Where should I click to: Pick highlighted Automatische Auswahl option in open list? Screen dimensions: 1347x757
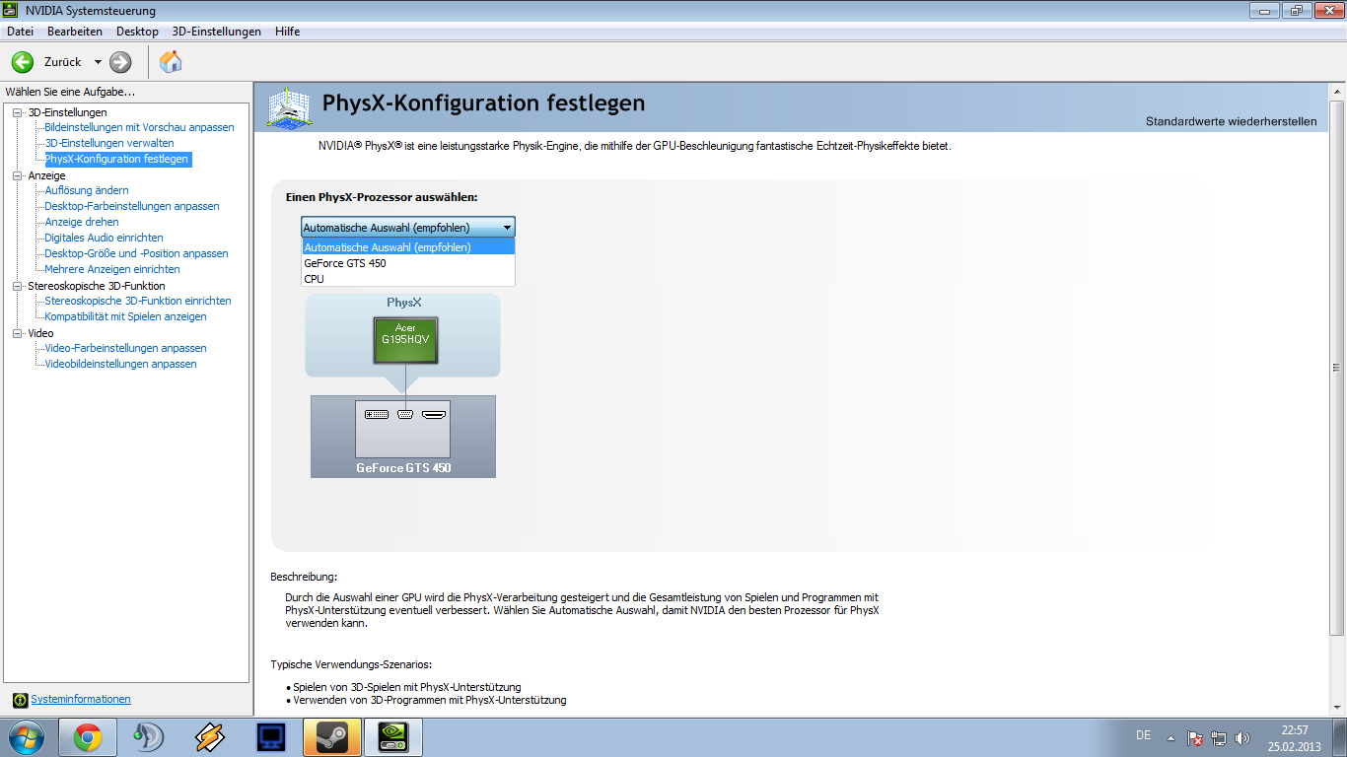pos(408,247)
